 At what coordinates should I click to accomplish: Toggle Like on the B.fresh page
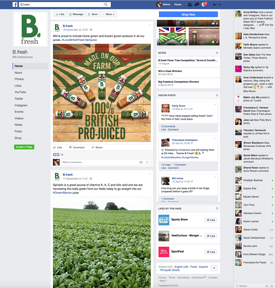pos(60,14)
